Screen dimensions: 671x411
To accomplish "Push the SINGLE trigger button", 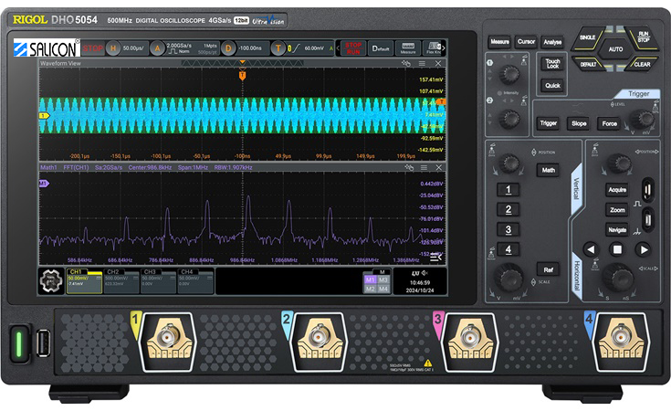I will 589,37.
